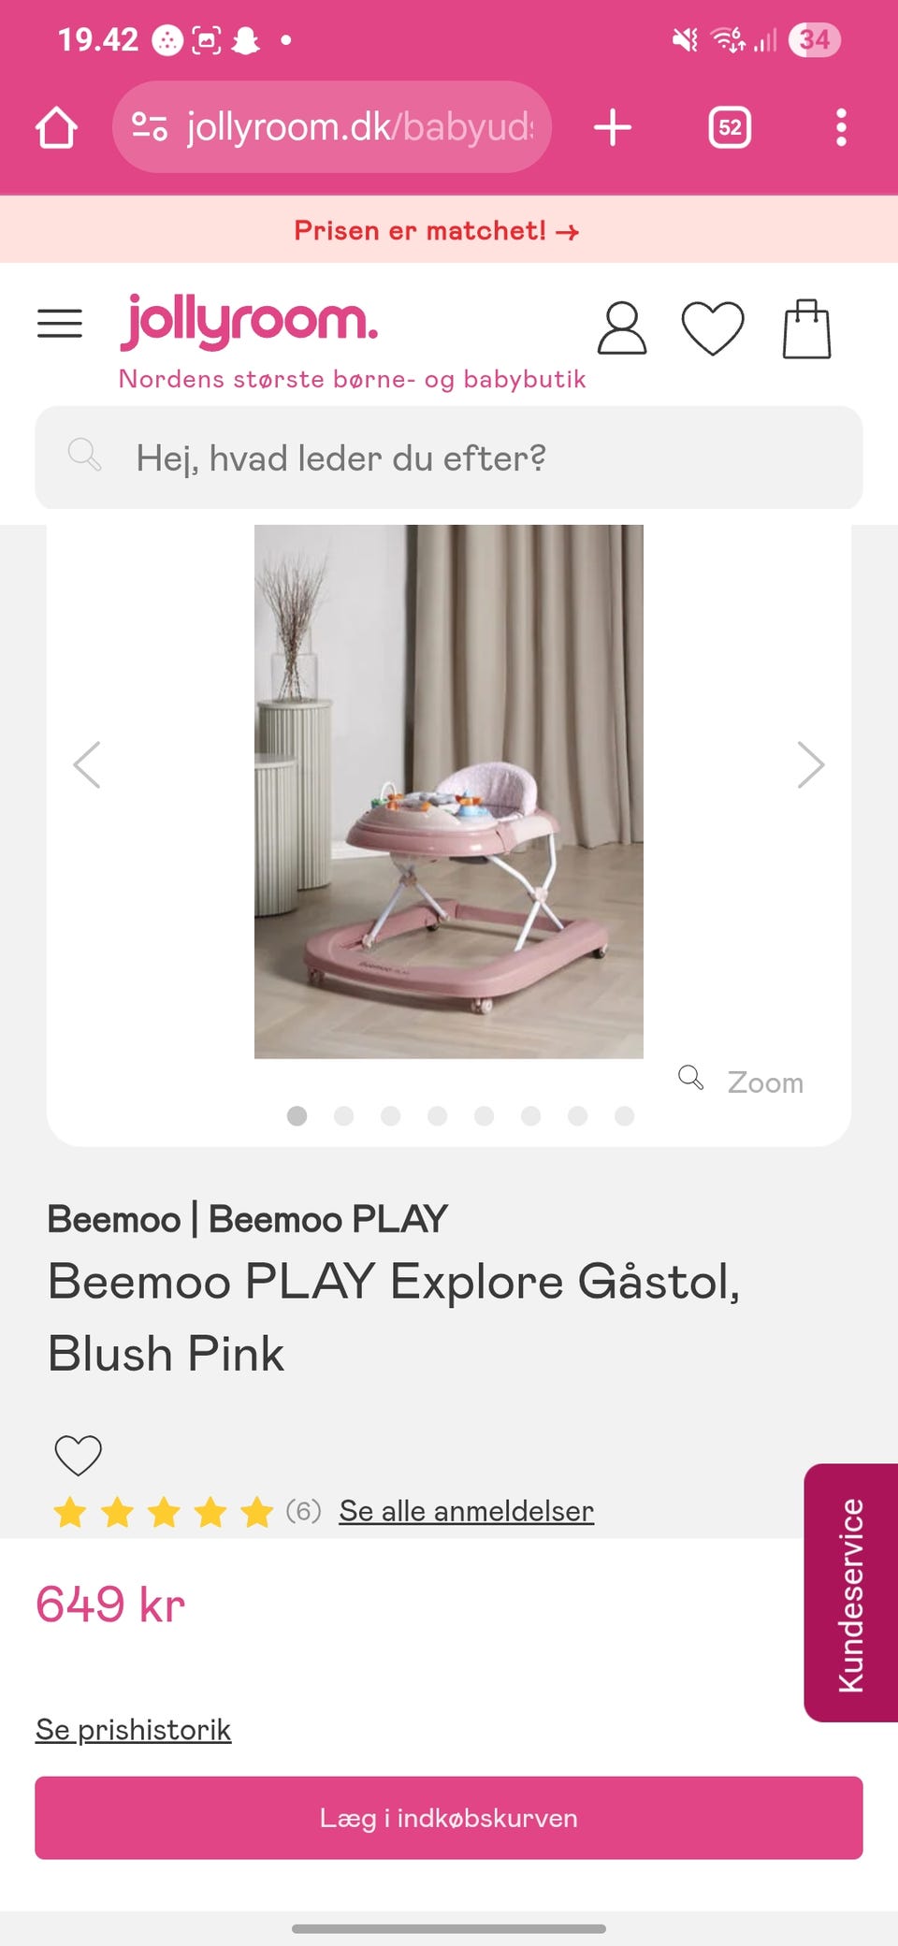This screenshot has height=1946, width=898.
Task: Open the user account profile icon
Action: 622,327
